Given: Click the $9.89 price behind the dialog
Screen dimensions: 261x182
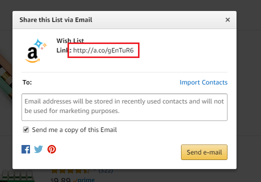Looking at the screenshot, I should [x=60, y=180].
